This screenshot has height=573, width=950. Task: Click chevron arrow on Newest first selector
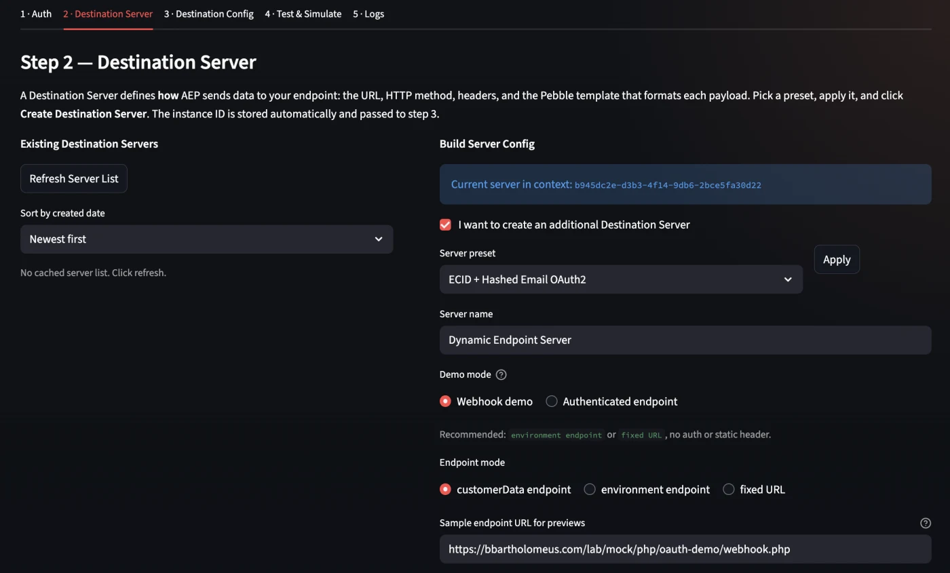coord(379,239)
